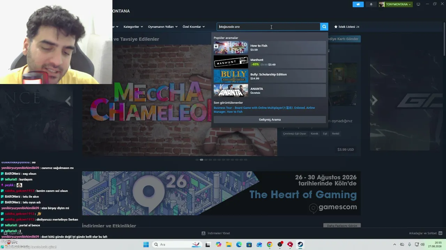Click the Renkli tag
The width and height of the screenshot is (446, 250).
[x=336, y=134]
